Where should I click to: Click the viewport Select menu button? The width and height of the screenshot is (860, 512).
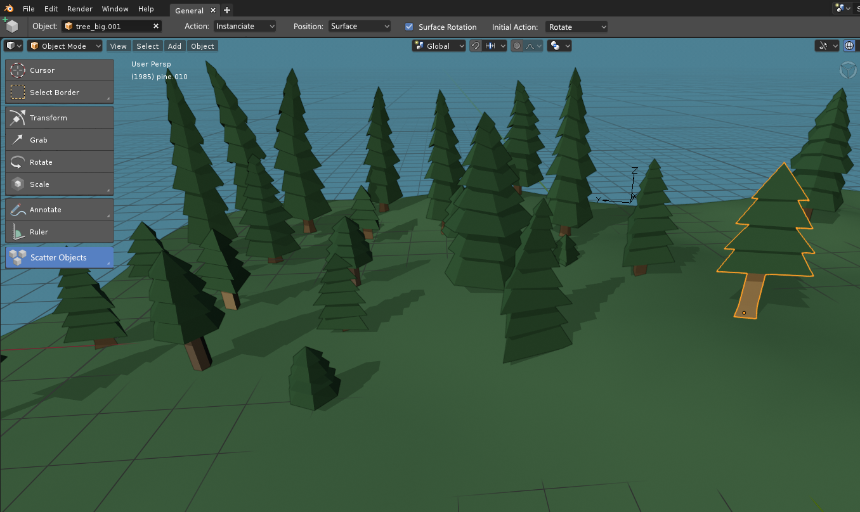[148, 46]
